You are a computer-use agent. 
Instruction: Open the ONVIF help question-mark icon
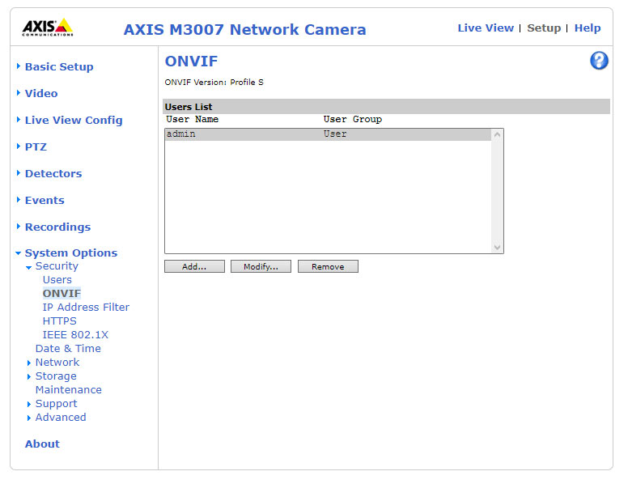(x=599, y=61)
